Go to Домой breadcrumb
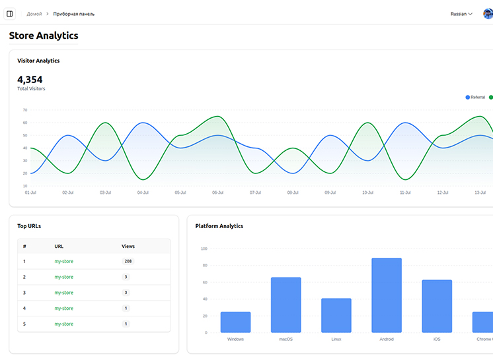The width and height of the screenshot is (493, 356). point(34,14)
